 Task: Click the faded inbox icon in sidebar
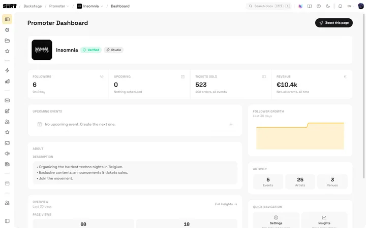point(7,183)
